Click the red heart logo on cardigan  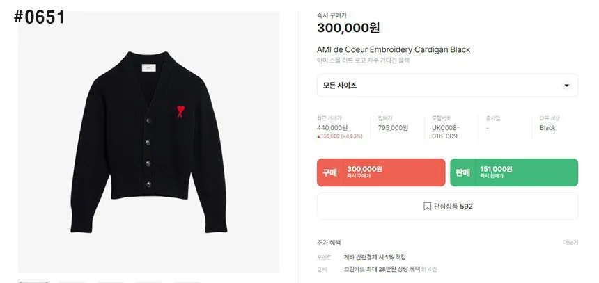coord(180,111)
